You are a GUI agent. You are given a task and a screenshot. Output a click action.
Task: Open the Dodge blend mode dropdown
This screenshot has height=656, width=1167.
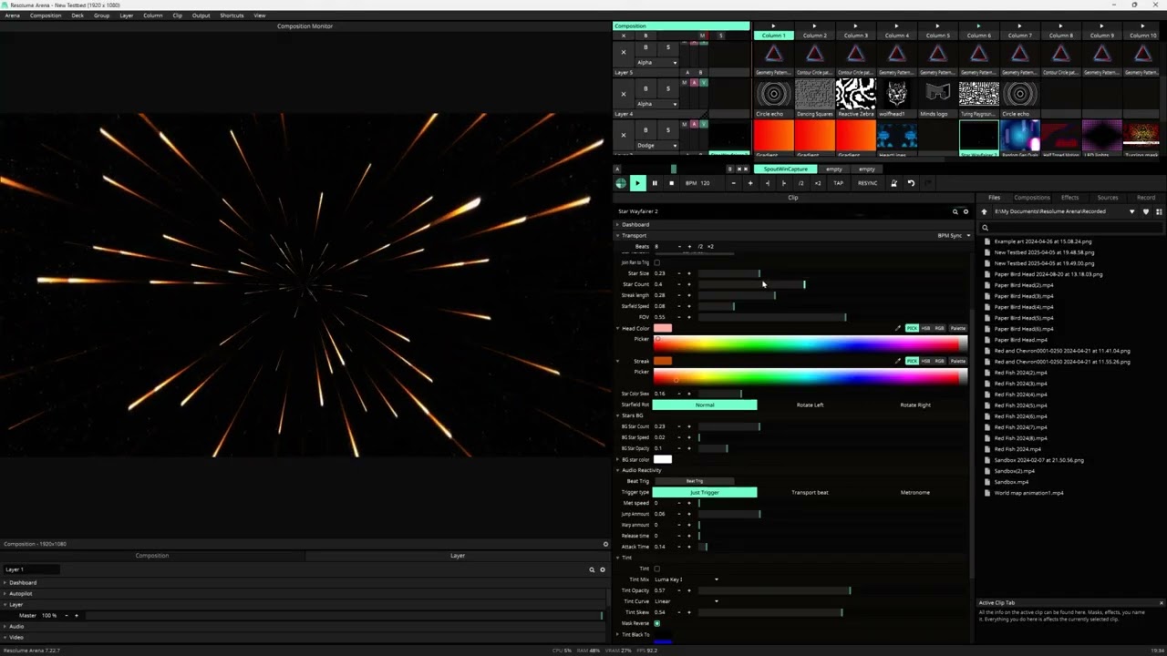(x=656, y=145)
